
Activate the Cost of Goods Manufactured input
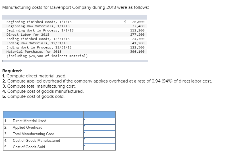point(99,141)
